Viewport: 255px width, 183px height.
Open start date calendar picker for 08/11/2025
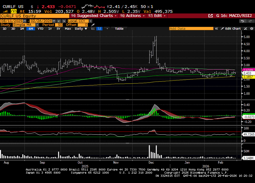pos(25,21)
